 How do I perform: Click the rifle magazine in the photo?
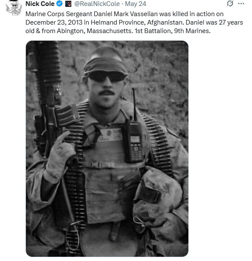point(67,115)
